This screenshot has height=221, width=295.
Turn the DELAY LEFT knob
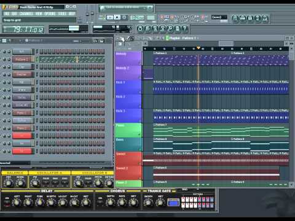pyautogui.click(x=17, y=203)
